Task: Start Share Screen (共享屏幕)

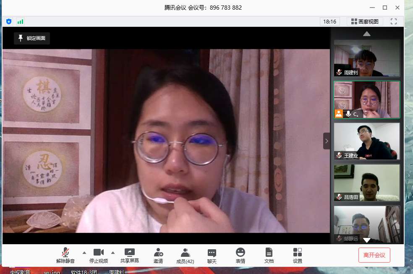Action: (x=130, y=255)
